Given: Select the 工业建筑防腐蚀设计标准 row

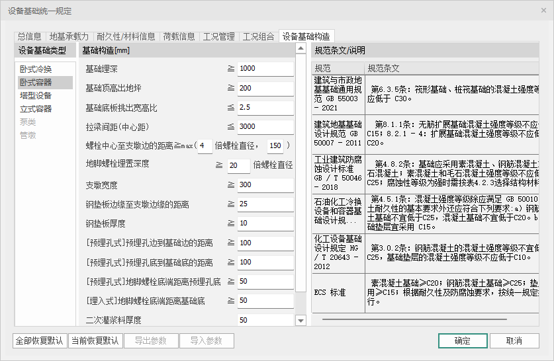Looking at the screenshot, I should (338, 174).
